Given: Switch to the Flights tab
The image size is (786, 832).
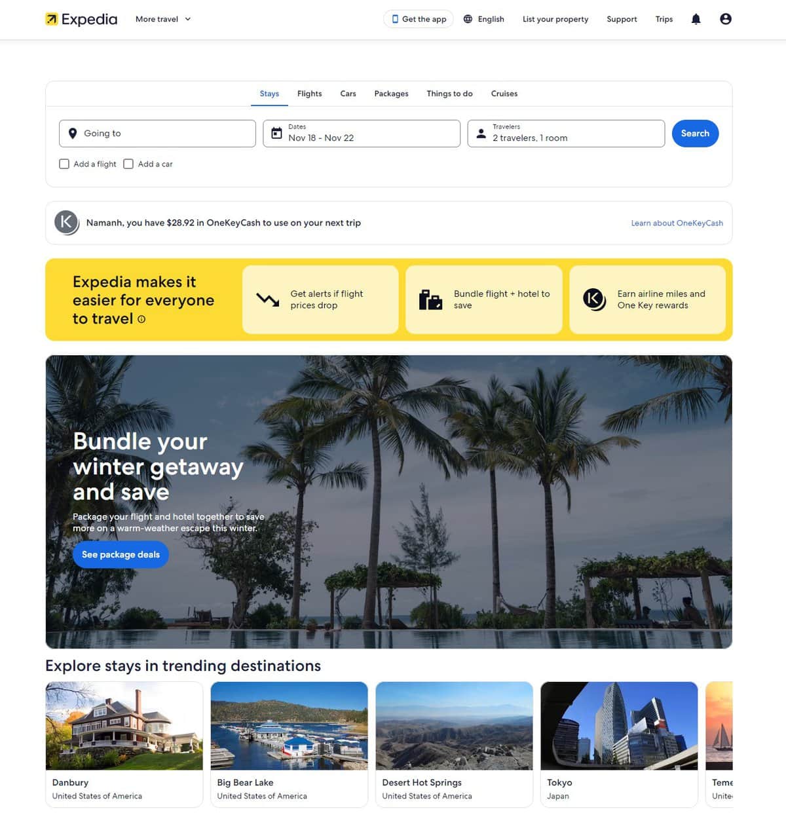Looking at the screenshot, I should point(309,94).
